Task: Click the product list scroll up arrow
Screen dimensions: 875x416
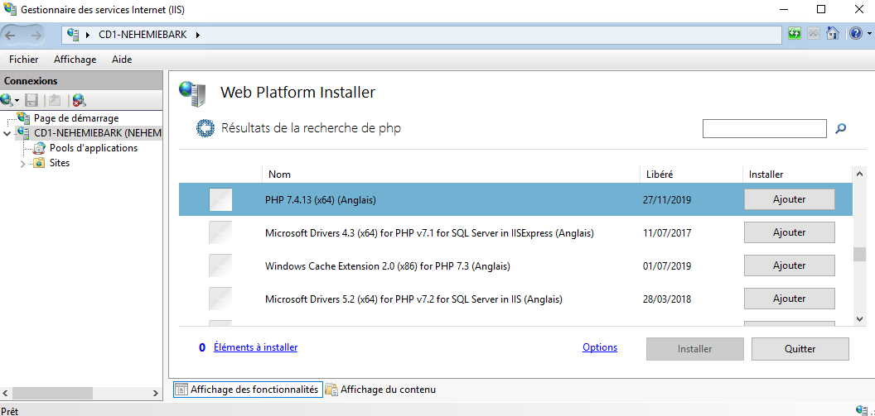Action: (859, 175)
